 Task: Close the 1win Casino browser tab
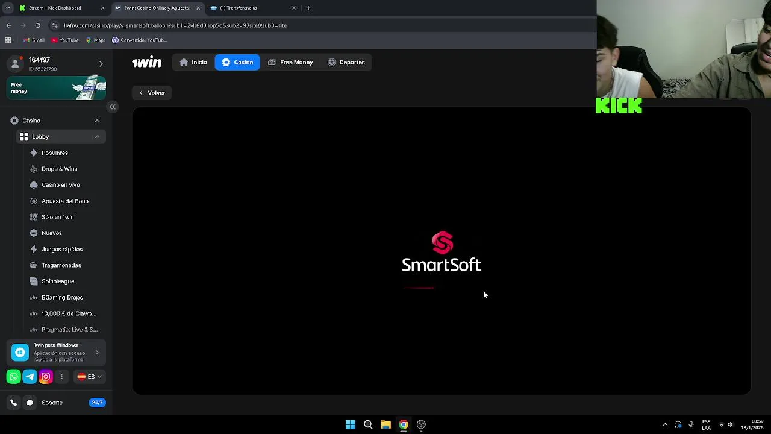198,8
